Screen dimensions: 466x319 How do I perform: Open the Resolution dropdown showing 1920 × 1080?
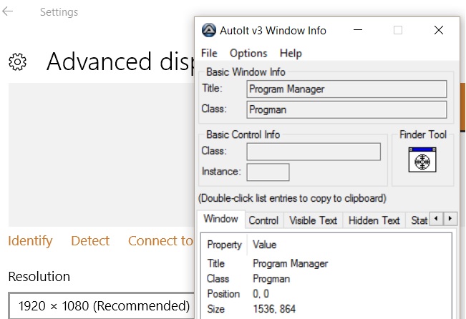click(x=102, y=305)
